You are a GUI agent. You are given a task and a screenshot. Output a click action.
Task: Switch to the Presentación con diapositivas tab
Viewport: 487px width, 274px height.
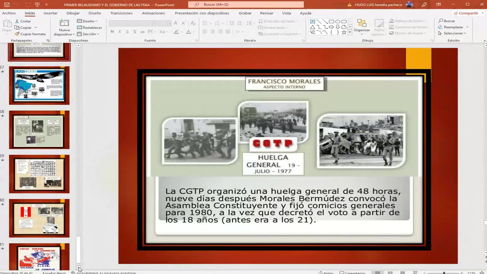pyautogui.click(x=202, y=13)
